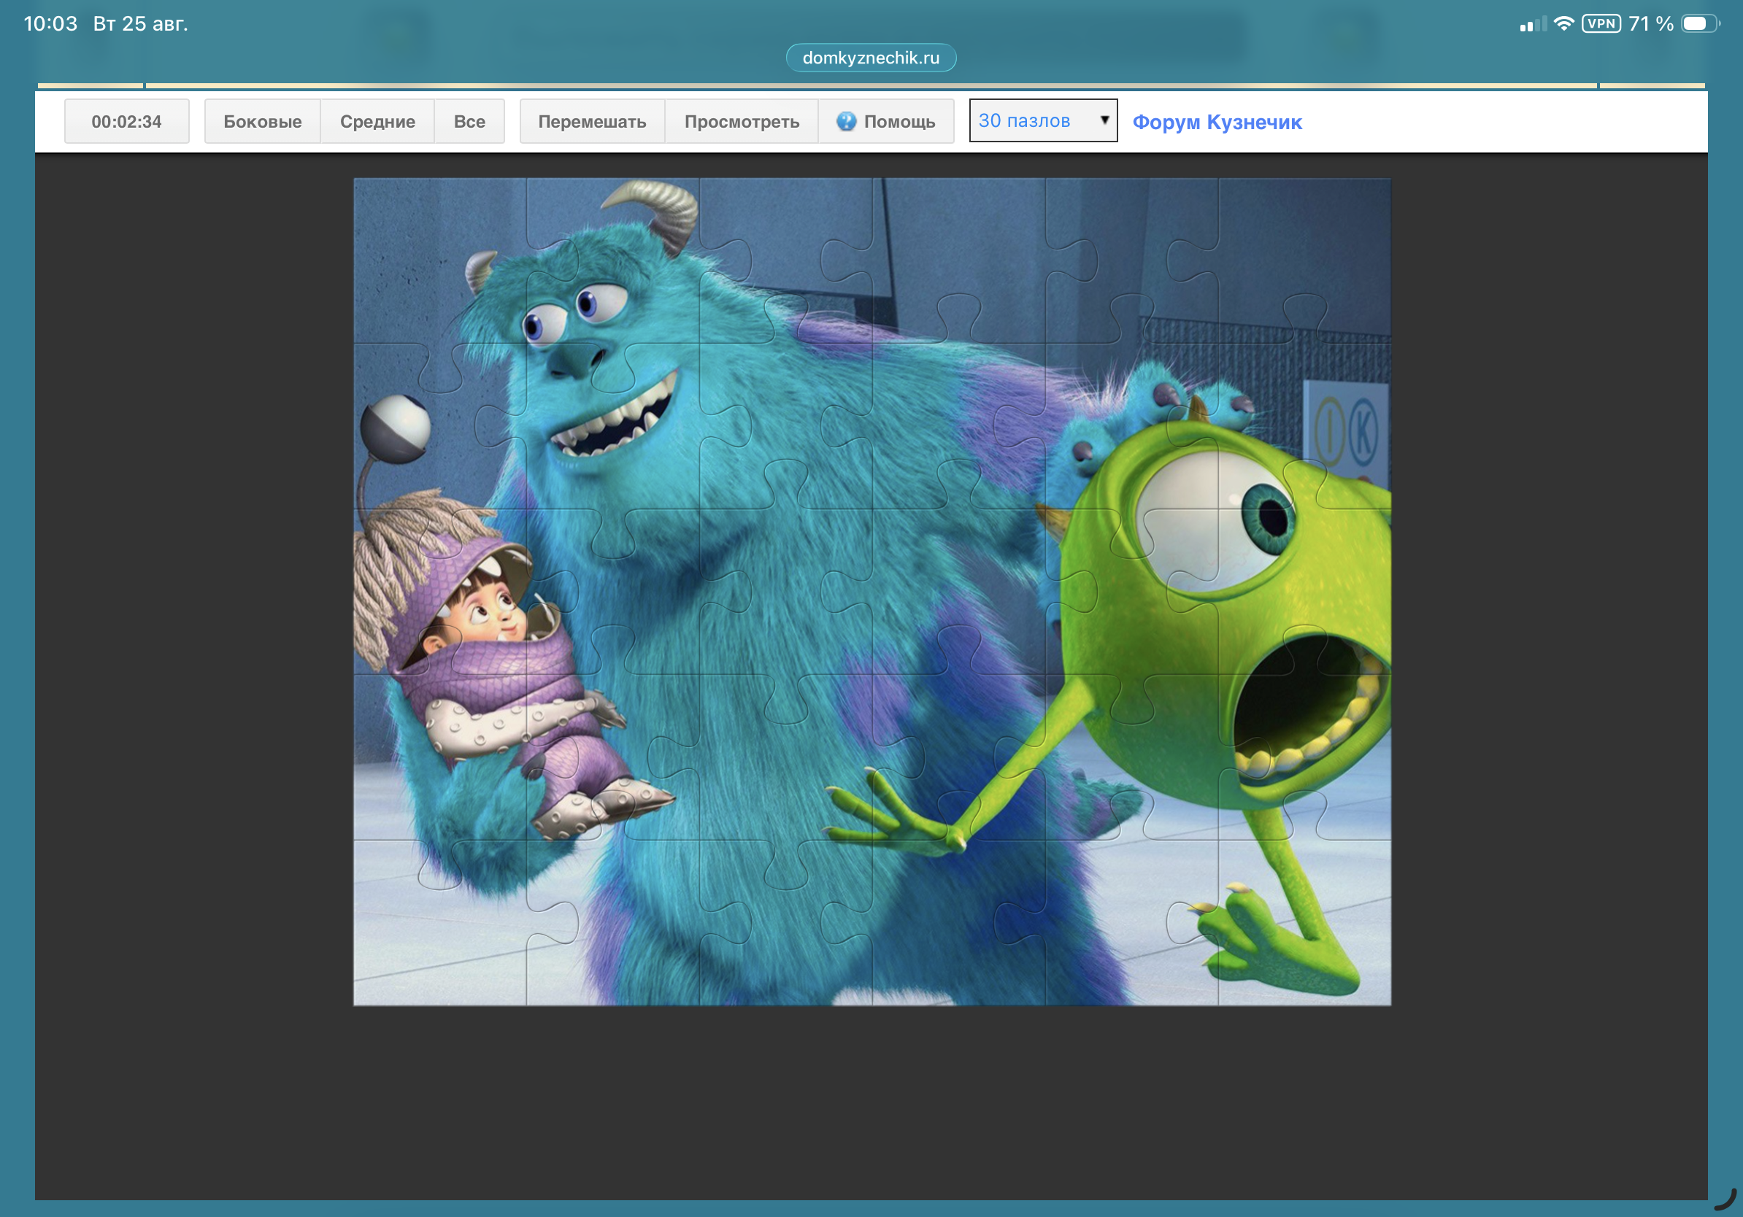
Task: Click the assembled puzzle picture
Action: (x=872, y=592)
